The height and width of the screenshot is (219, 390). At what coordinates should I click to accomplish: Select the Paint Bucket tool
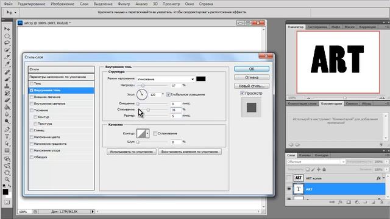click(x=7, y=107)
